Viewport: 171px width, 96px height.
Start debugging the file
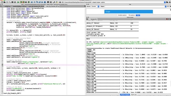click(32, 2)
